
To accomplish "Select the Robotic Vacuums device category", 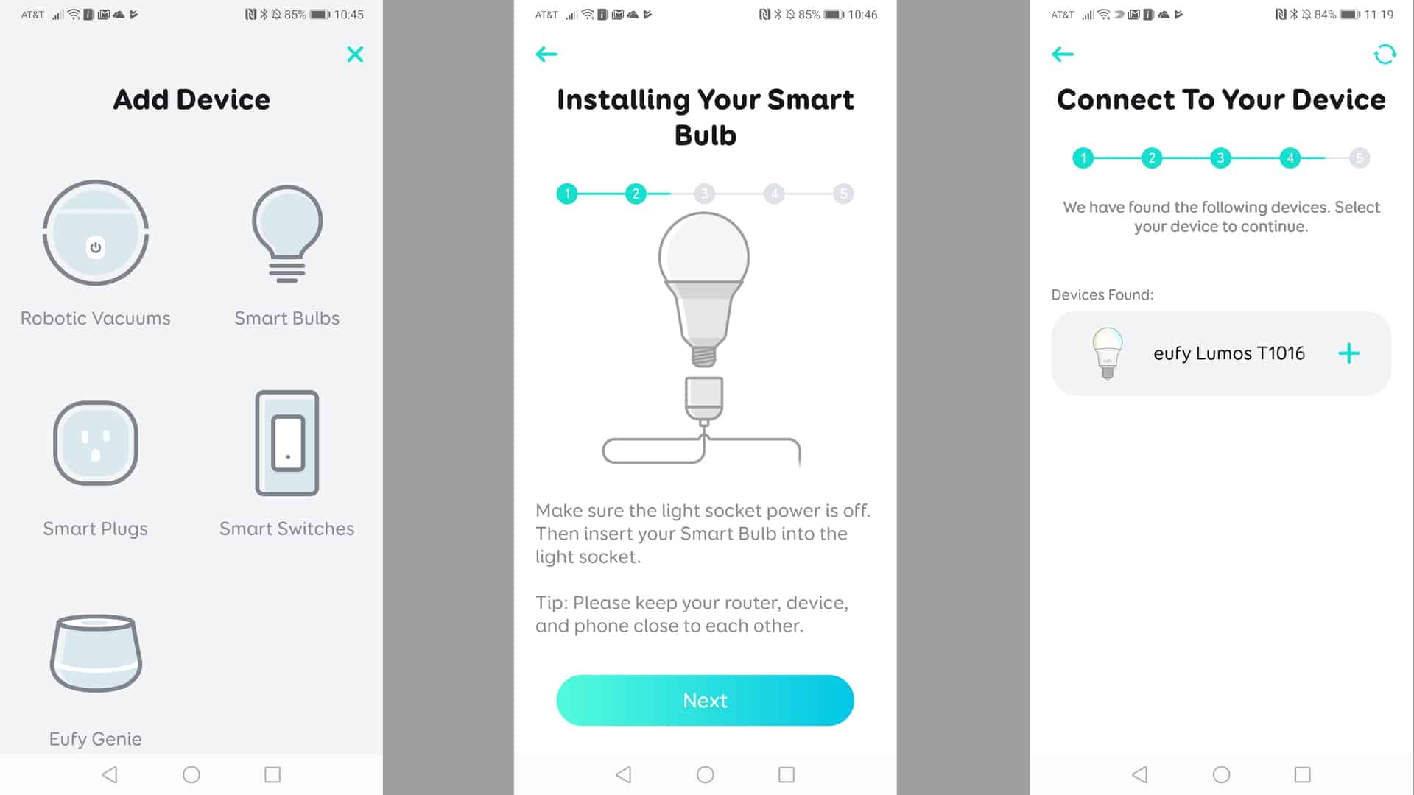I will pyautogui.click(x=95, y=253).
